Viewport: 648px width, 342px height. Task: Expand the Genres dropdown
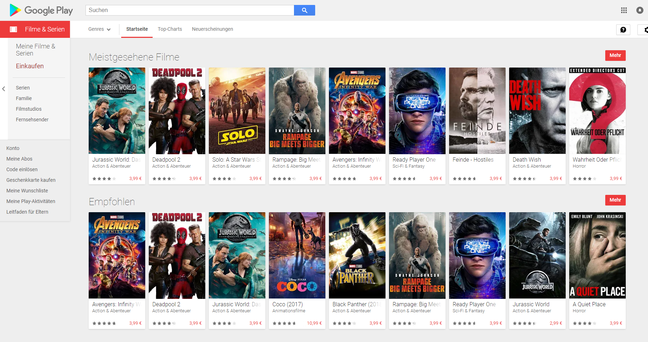pyautogui.click(x=99, y=29)
